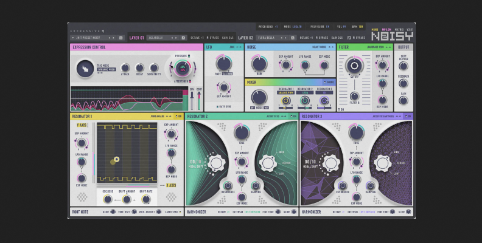Image resolution: width=482 pixels, height=243 pixels.
Task: Enable the LFO Rate Sync checkbox
Action: click(217, 108)
